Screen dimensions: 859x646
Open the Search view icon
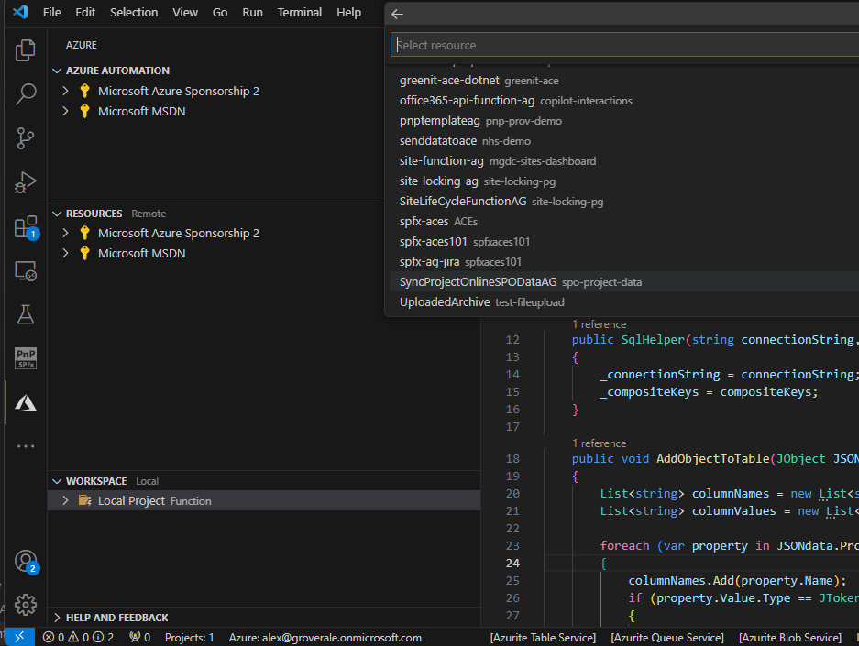26,93
